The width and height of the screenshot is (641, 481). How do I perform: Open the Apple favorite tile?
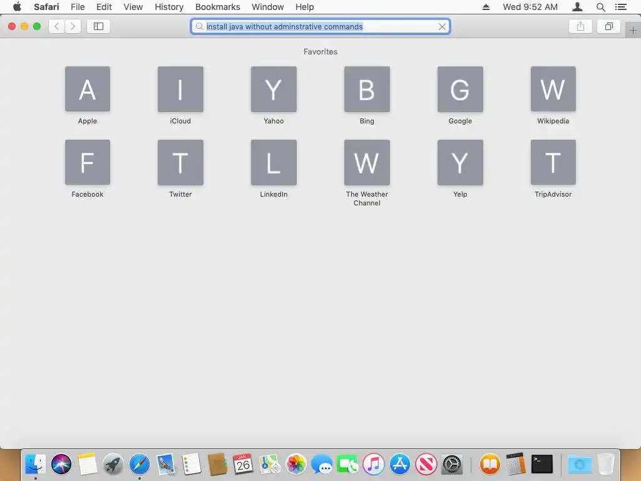point(88,89)
